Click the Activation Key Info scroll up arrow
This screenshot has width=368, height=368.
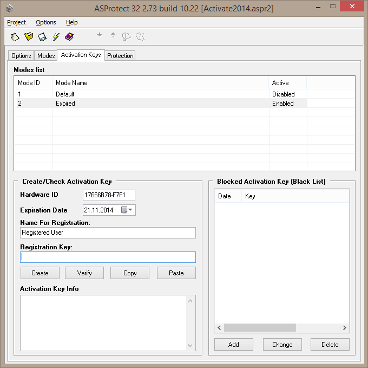(190, 301)
